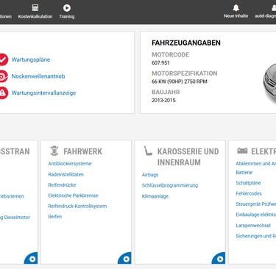Open the Wartungsintervallanzeige link
The height and width of the screenshot is (269, 276).
coord(43,93)
